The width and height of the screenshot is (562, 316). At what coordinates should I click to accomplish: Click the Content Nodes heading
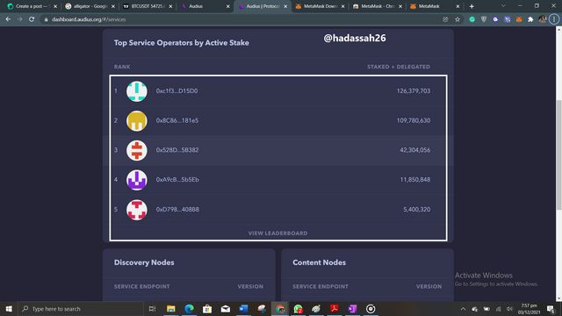(319, 262)
